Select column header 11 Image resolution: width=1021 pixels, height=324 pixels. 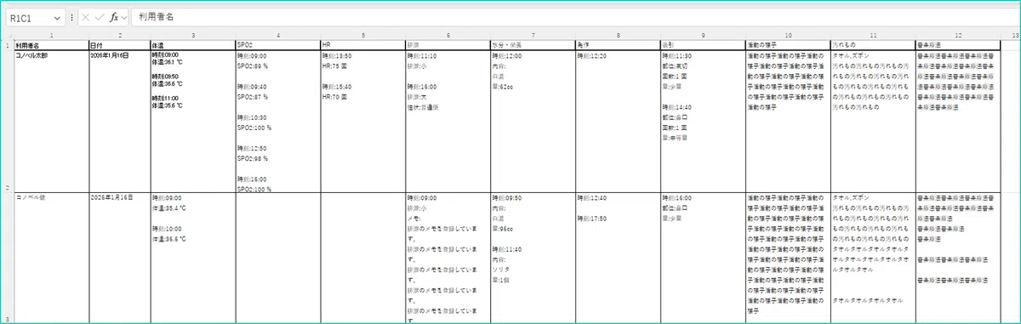pos(873,35)
